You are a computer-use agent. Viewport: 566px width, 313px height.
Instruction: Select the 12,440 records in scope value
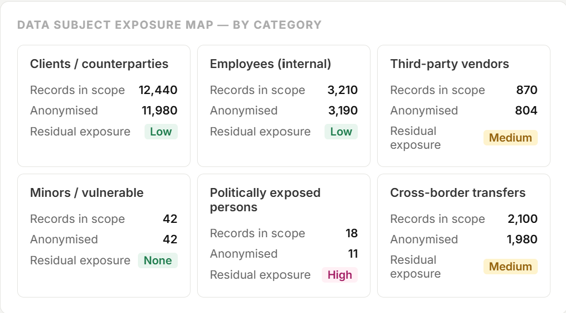point(158,90)
